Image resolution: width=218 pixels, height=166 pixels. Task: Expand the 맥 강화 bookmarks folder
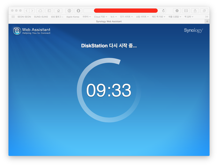[x=189, y=17]
